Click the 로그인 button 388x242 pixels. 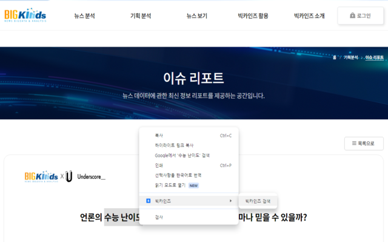(x=361, y=16)
